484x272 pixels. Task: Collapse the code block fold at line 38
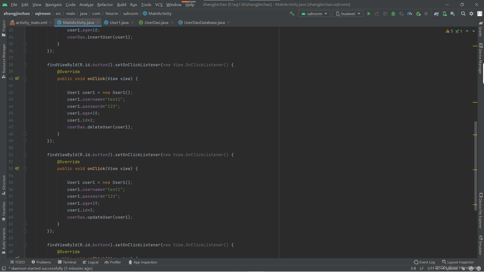point(25,65)
